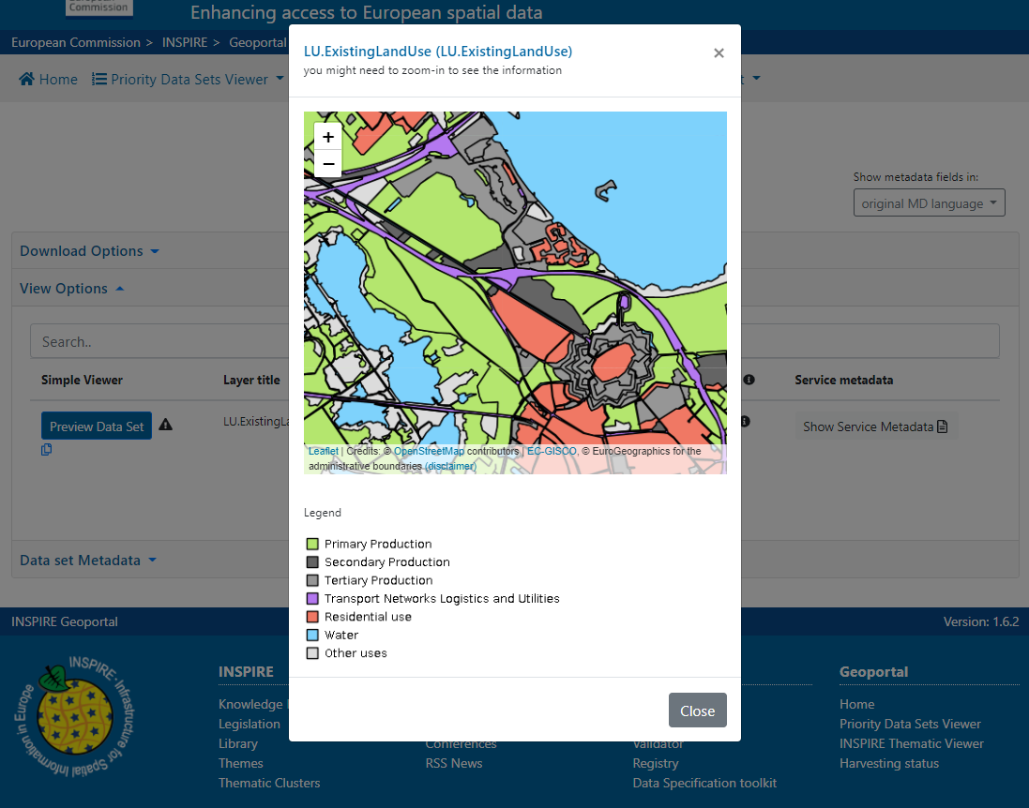Click the warning triangle beside Preview Data Set
The image size is (1029, 808).
click(165, 425)
